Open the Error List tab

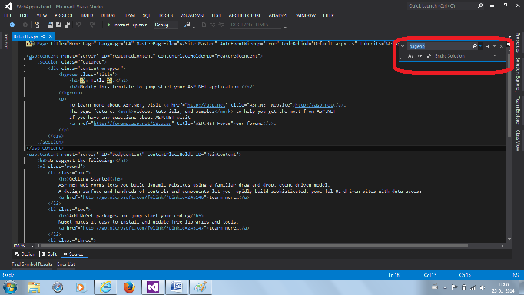tap(66, 264)
